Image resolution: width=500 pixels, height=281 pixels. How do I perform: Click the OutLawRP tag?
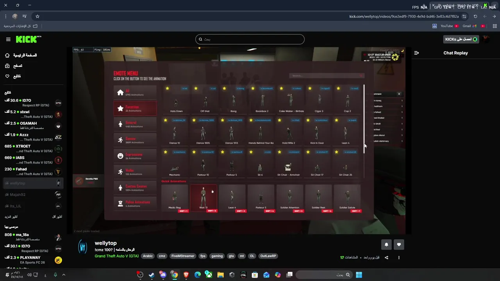(268, 256)
